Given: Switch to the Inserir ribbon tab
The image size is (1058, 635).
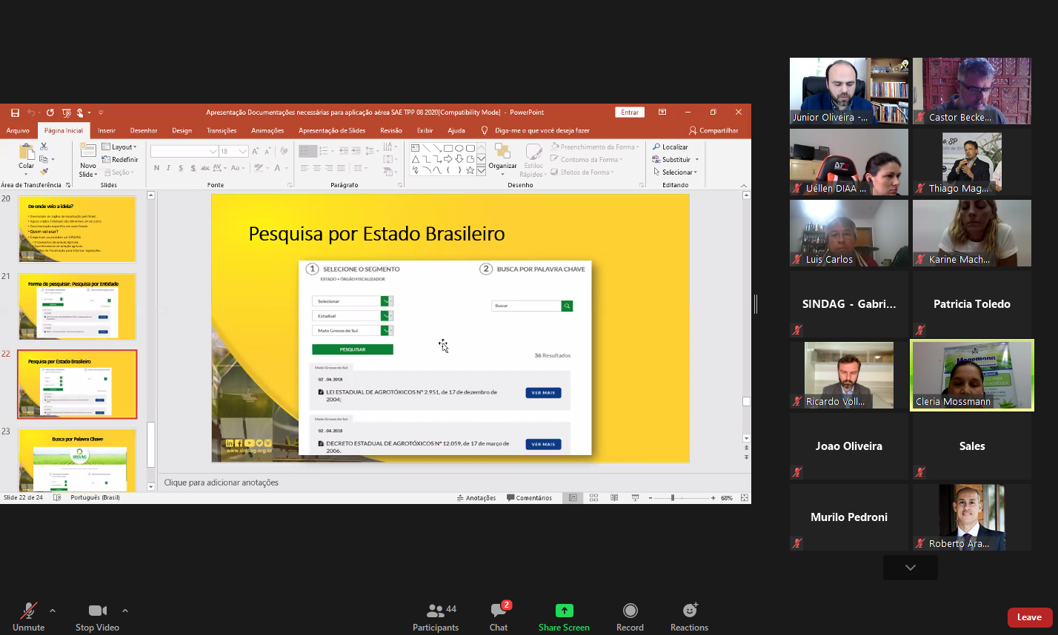Looking at the screenshot, I should point(107,131).
